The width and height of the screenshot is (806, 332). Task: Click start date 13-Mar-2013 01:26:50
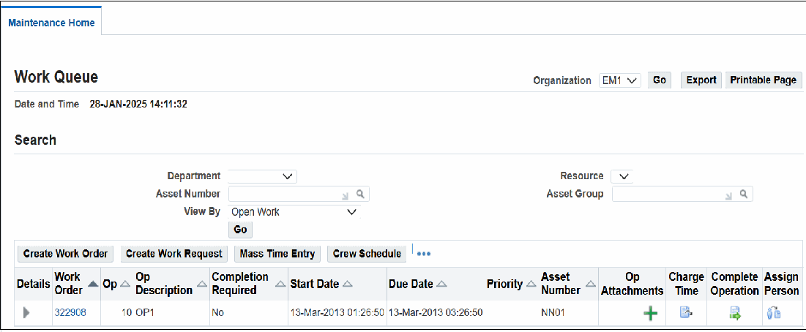[337, 312]
